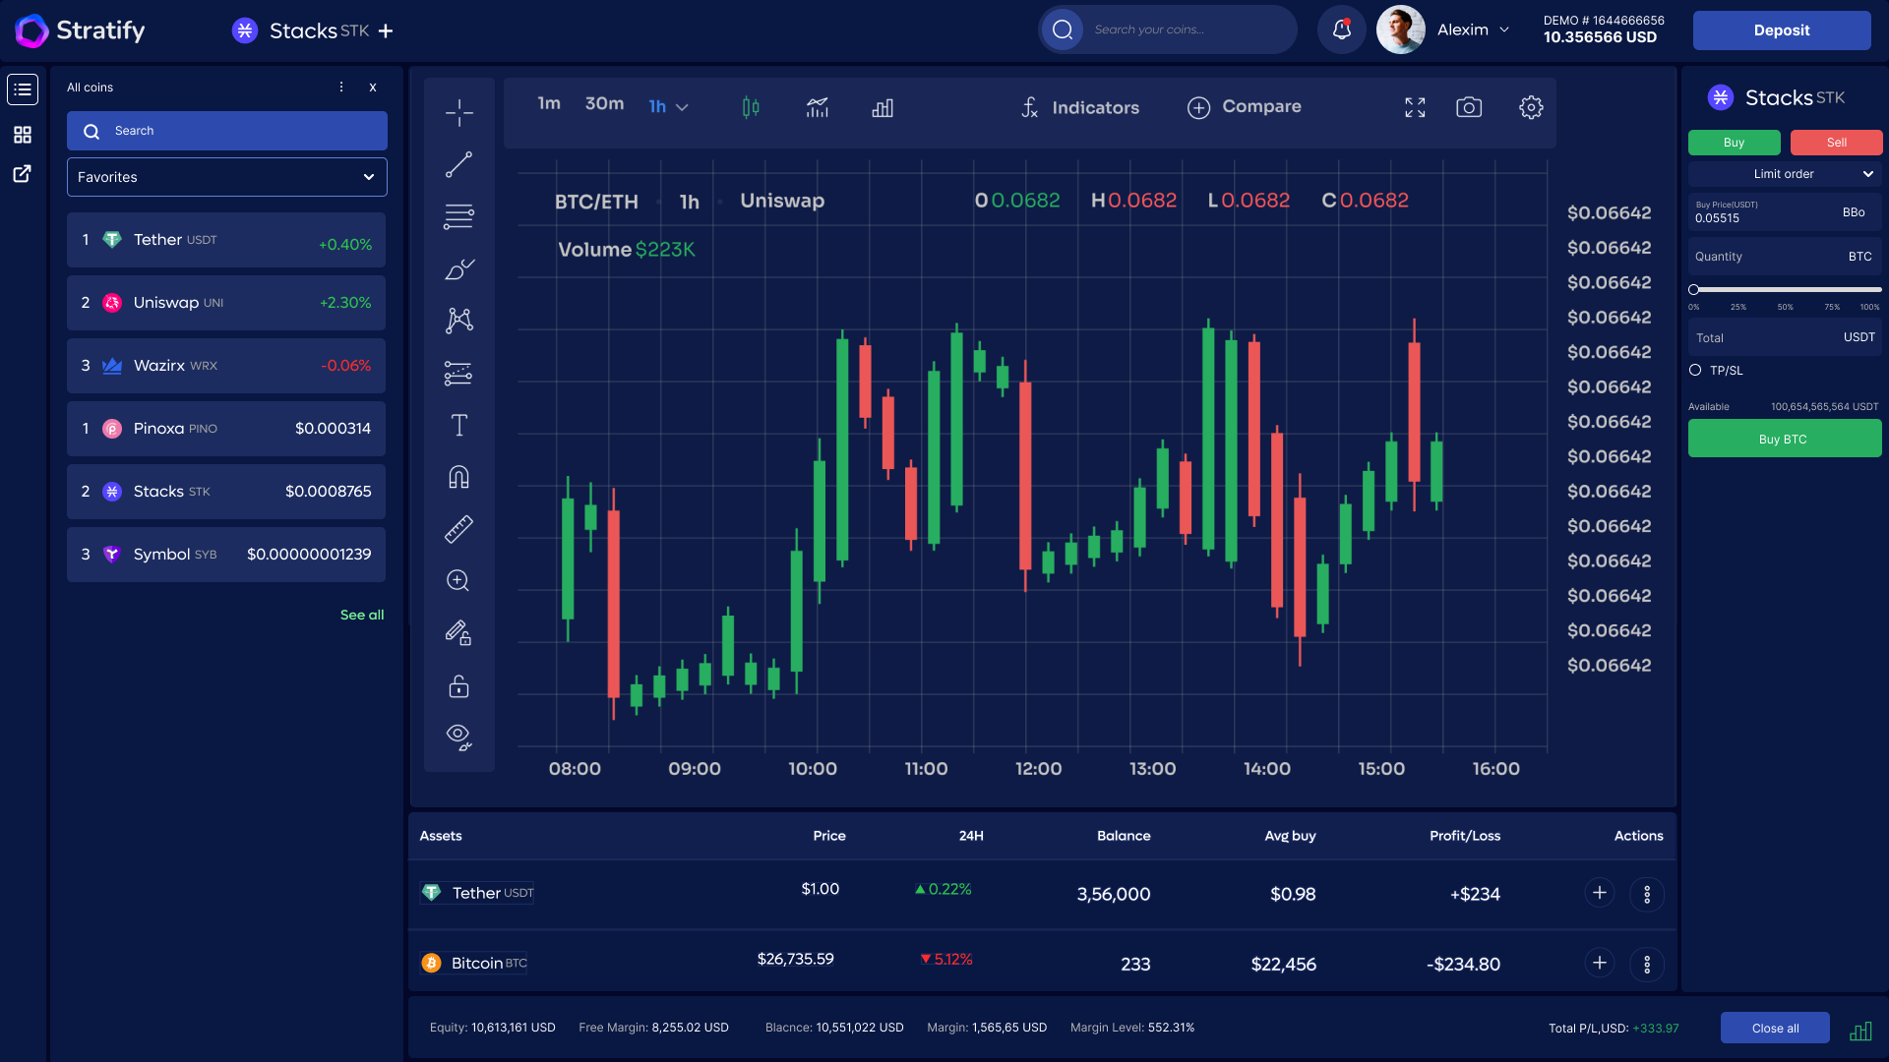Pick the text annotation tool
Viewport: 1889px width, 1062px height.
tap(458, 425)
